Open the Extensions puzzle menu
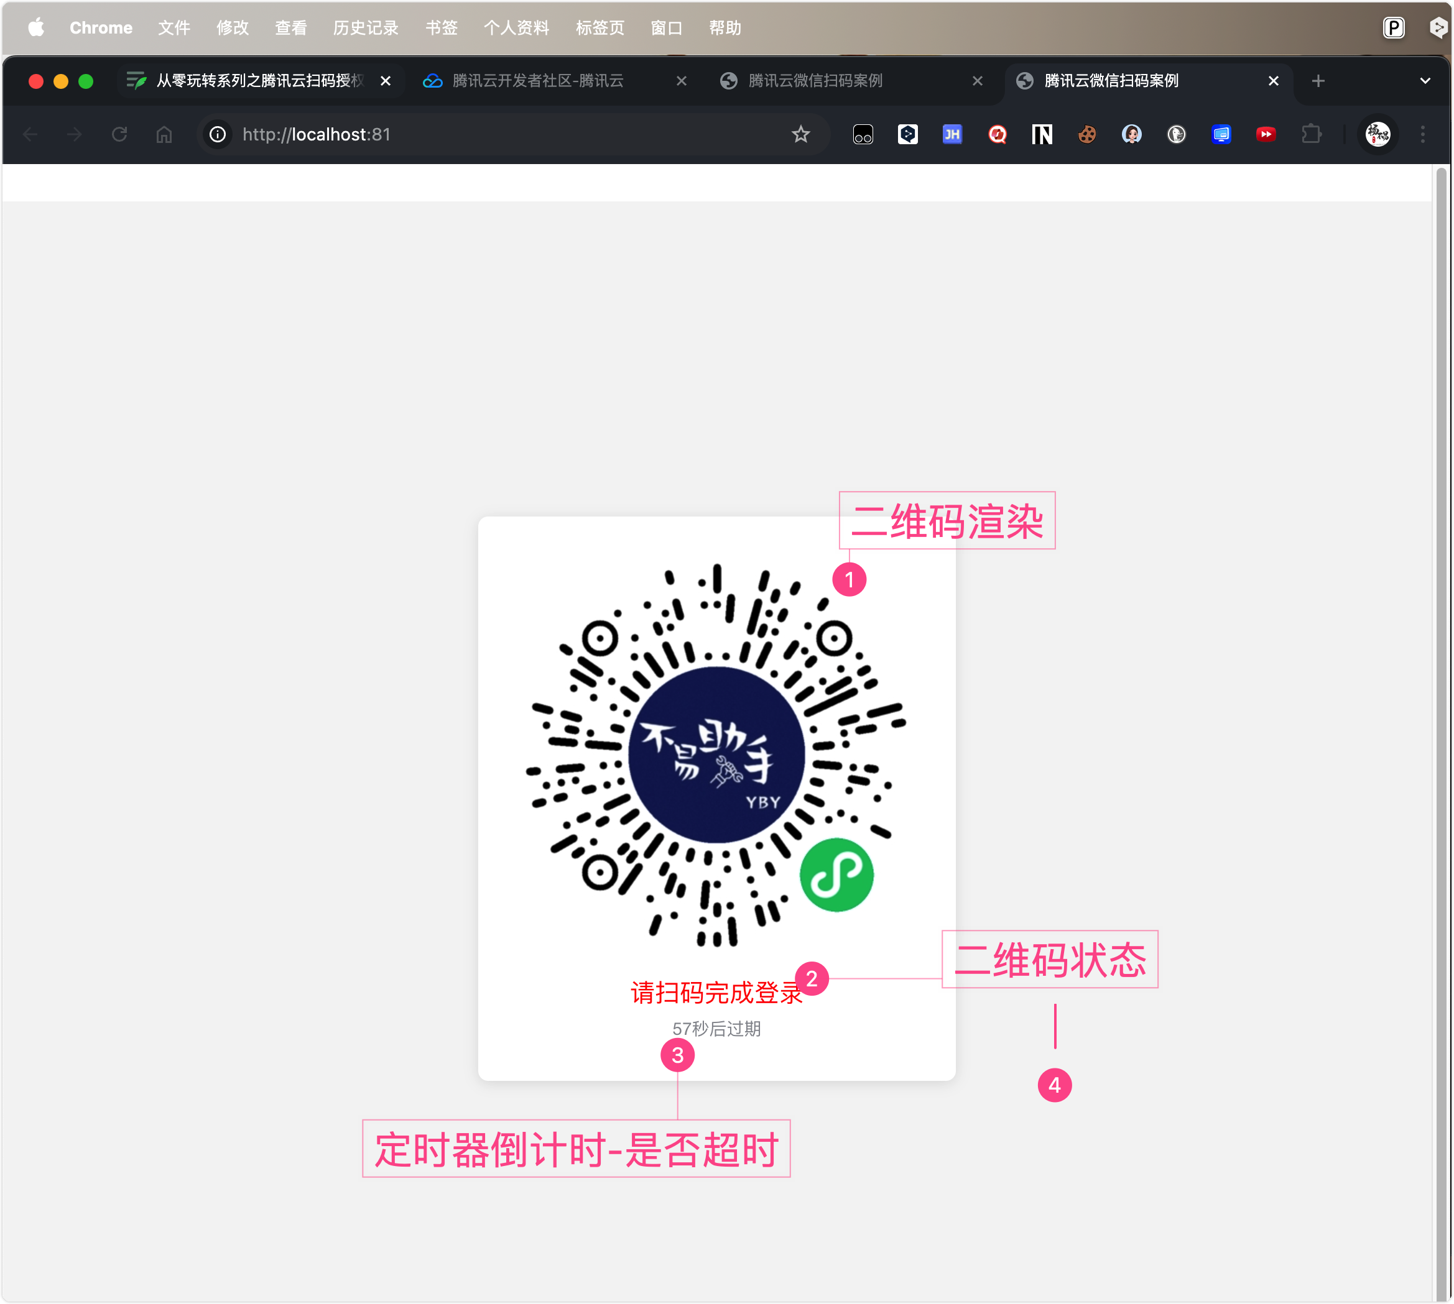 tap(1312, 135)
